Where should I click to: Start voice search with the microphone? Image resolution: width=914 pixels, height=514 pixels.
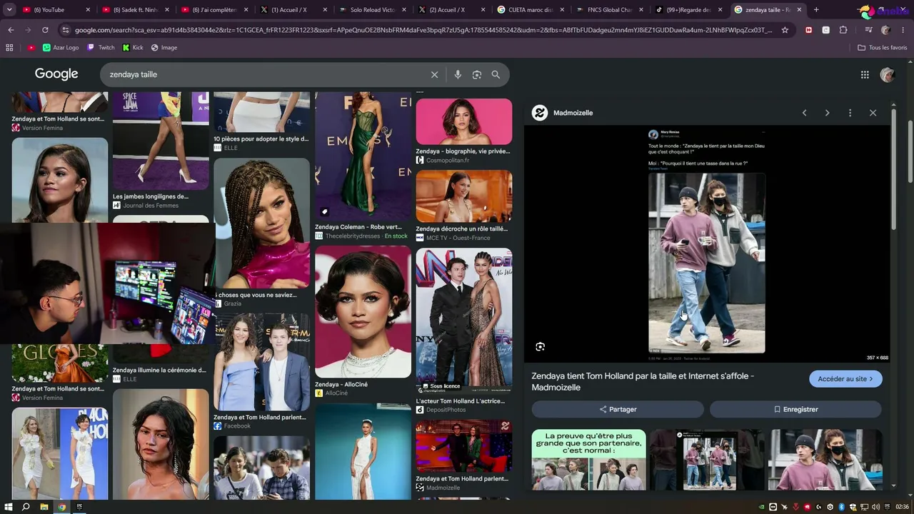pyautogui.click(x=458, y=74)
